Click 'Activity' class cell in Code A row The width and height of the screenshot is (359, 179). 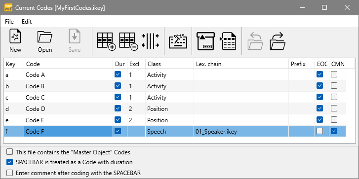click(170, 75)
